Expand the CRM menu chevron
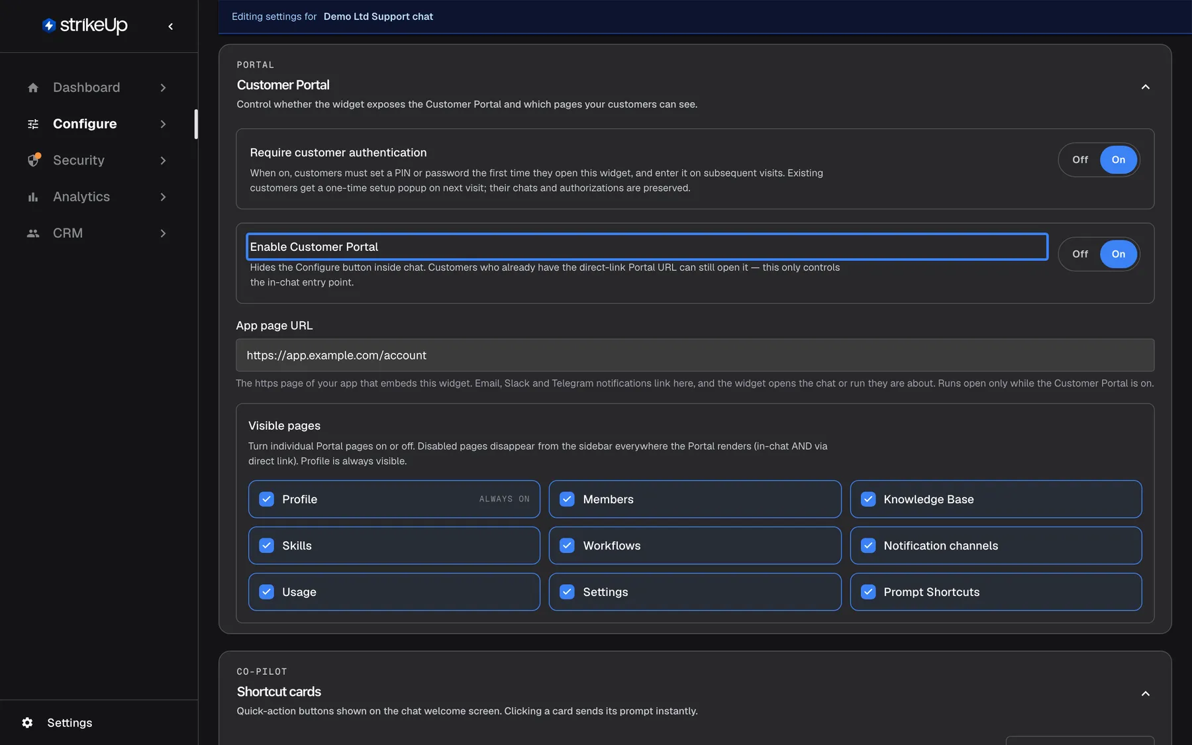 click(163, 233)
